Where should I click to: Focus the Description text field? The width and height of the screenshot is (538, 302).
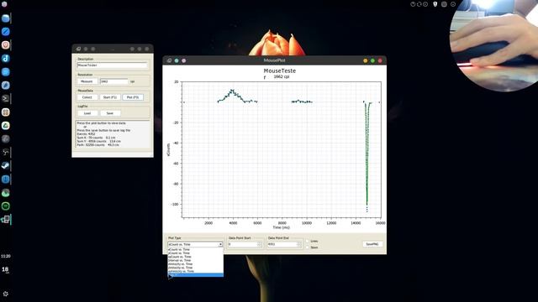pyautogui.click(x=112, y=65)
